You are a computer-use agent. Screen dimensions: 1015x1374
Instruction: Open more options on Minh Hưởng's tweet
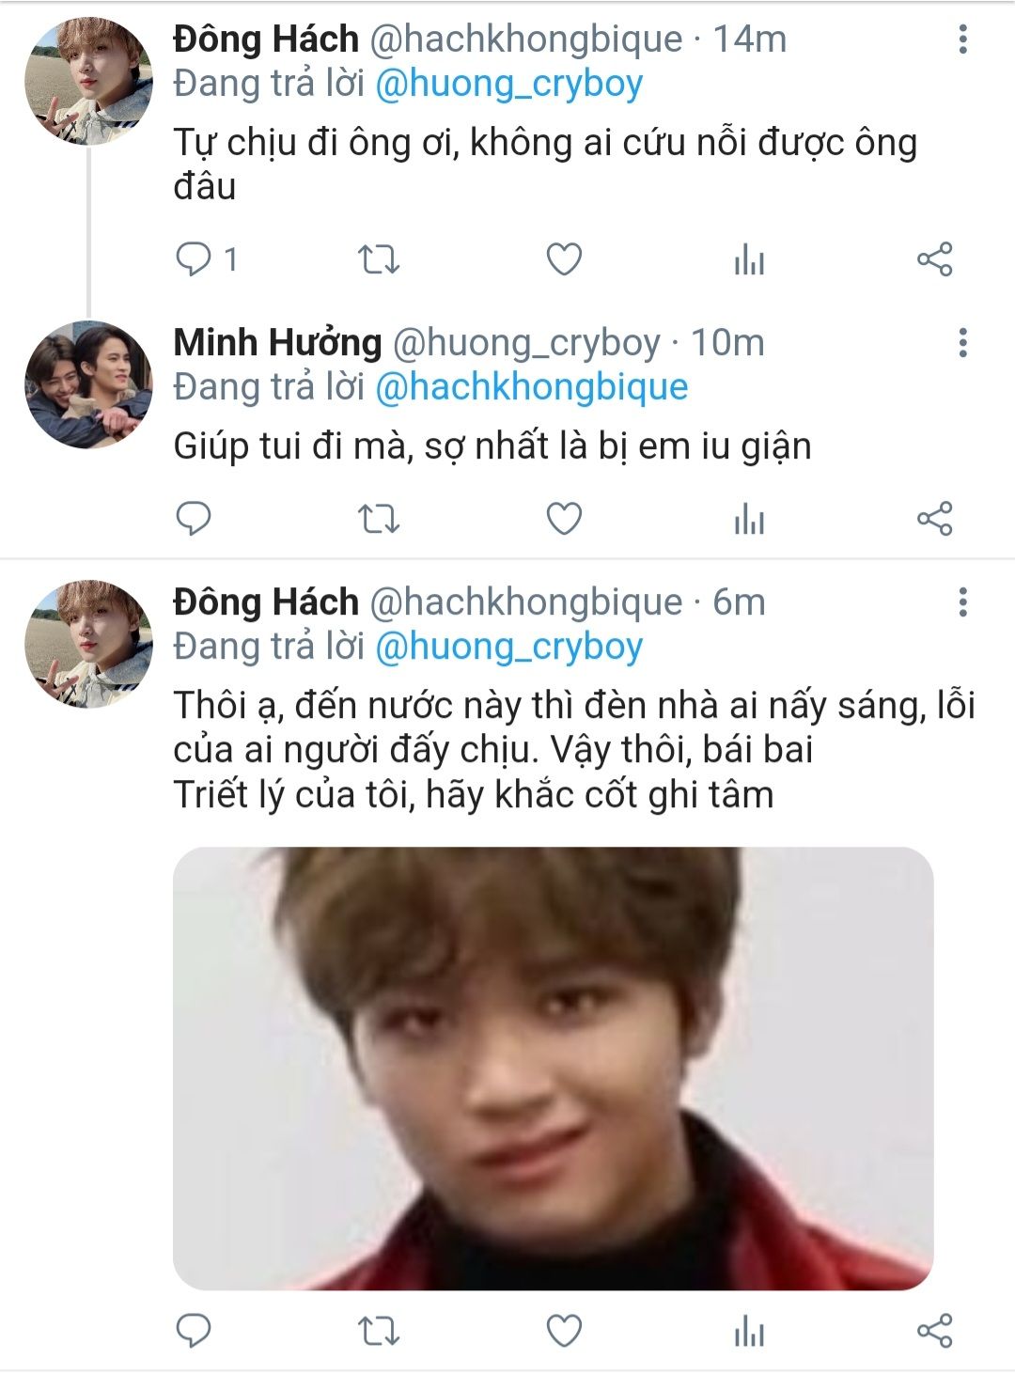(x=962, y=343)
